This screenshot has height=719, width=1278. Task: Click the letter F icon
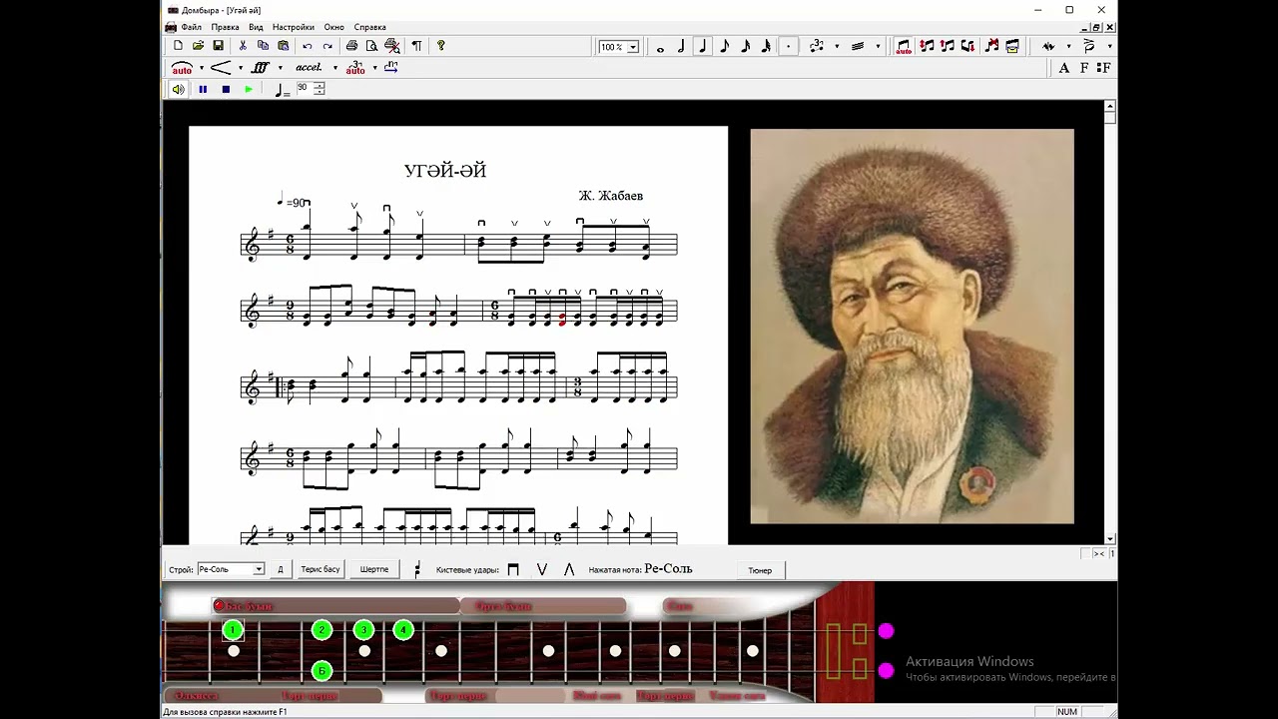(1083, 68)
